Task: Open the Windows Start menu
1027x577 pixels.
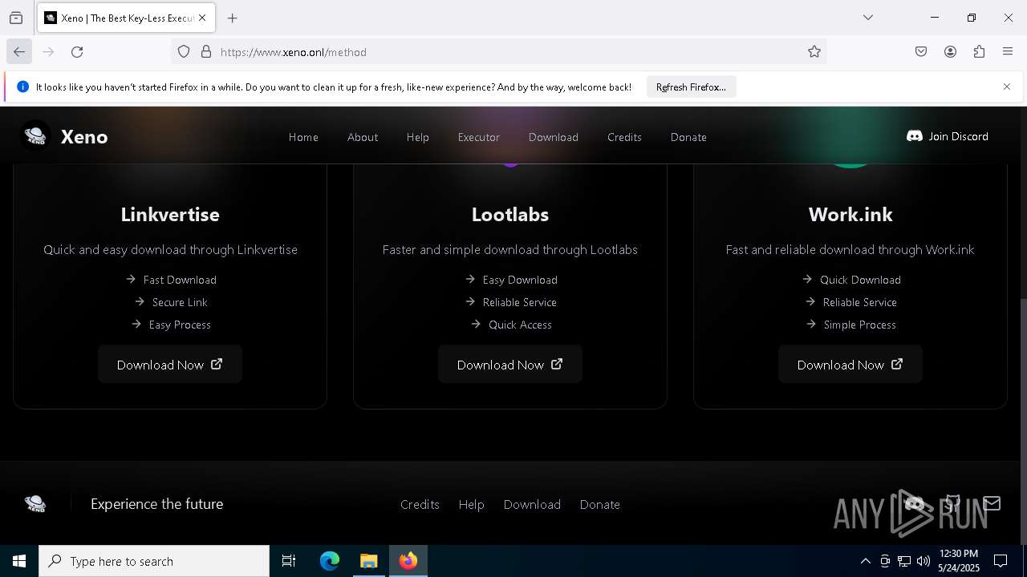Action: click(x=19, y=561)
